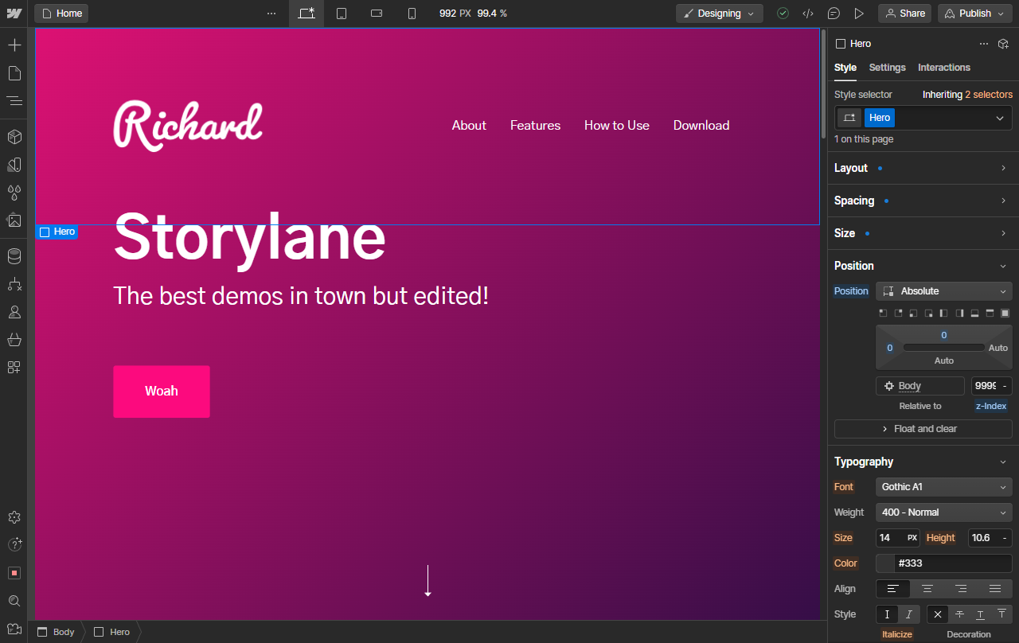Select center text alignment
Image resolution: width=1019 pixels, height=643 pixels.
(927, 589)
